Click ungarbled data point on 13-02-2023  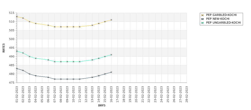tap(92, 60)
